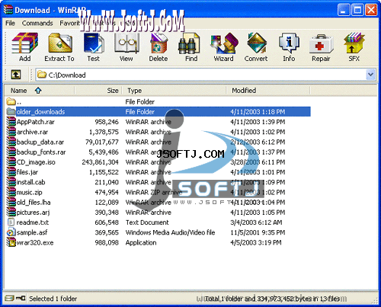Click the wrar320.exe application icon
The height and width of the screenshot is (307, 381).
[x=11, y=242]
